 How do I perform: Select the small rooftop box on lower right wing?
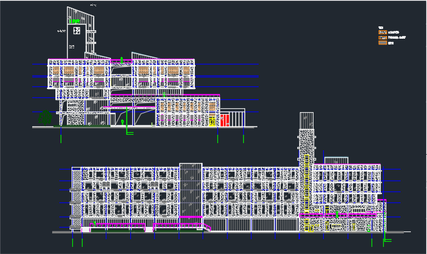pos(336,161)
